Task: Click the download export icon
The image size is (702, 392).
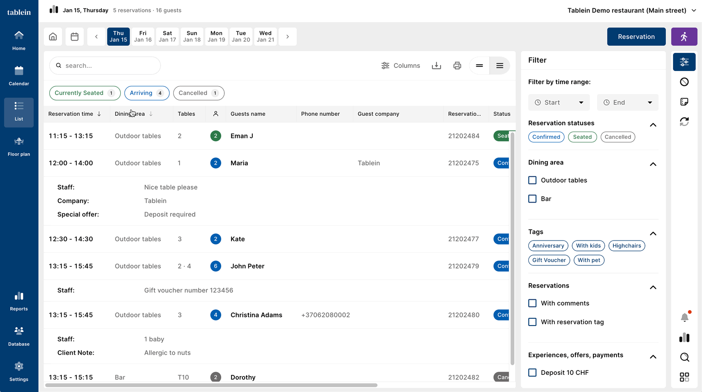Action: tap(436, 66)
